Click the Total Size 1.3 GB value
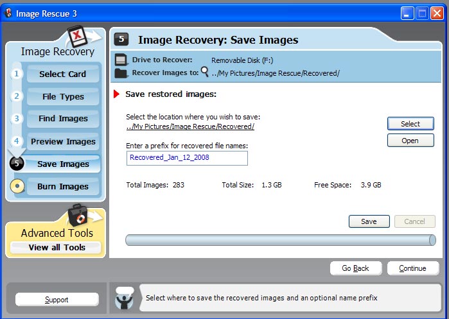Viewport: 449px width, 319px height. click(x=272, y=185)
